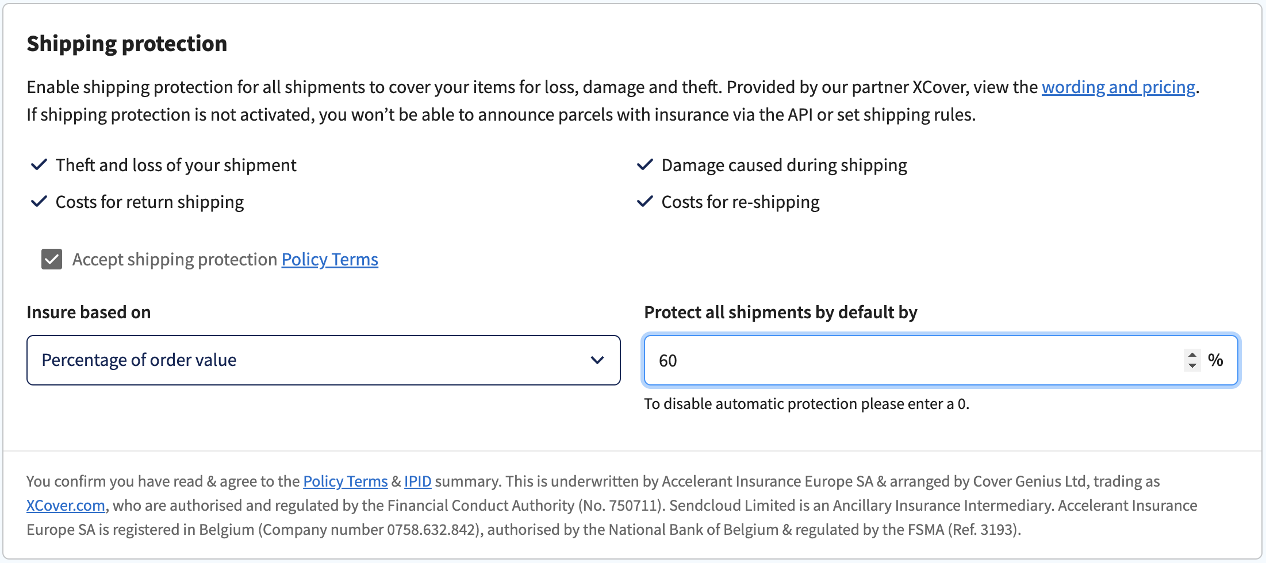The height and width of the screenshot is (563, 1266).
Task: Click the checkmark beside Theft and loss
Action: [39, 165]
